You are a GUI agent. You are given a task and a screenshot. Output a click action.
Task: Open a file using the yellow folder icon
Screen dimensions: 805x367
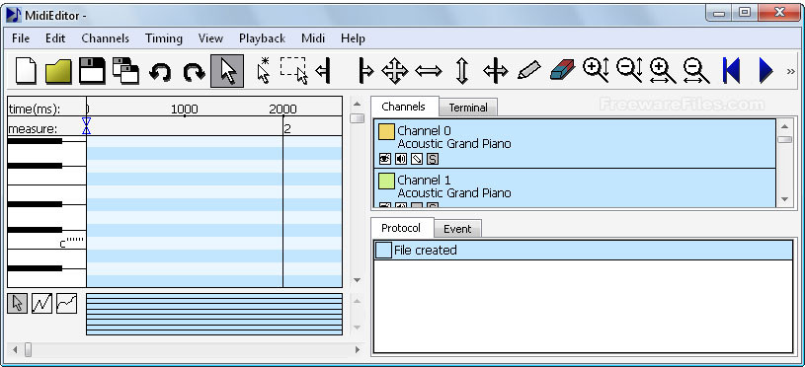[58, 71]
